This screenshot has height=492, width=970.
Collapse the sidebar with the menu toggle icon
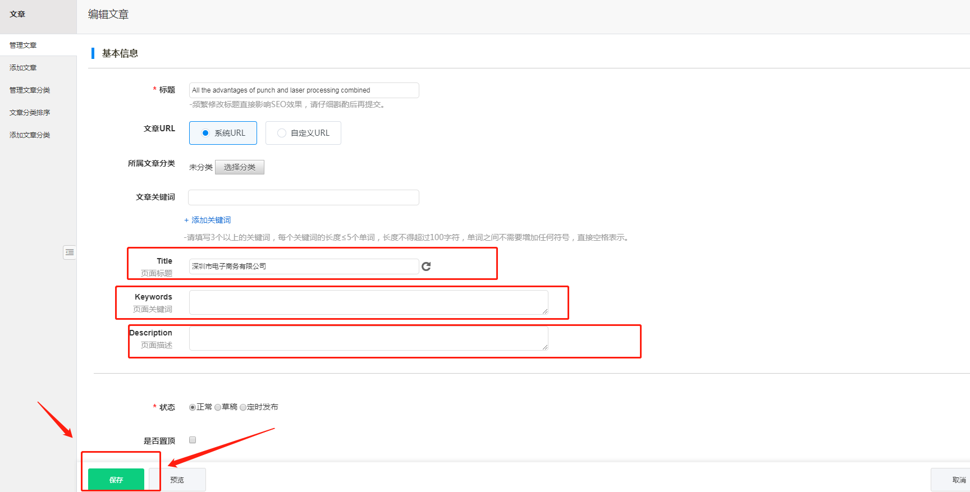[70, 252]
